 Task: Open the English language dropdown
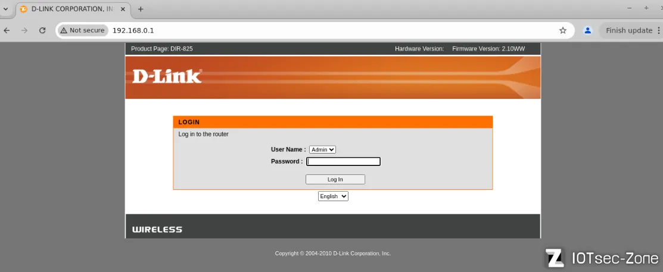[333, 196]
